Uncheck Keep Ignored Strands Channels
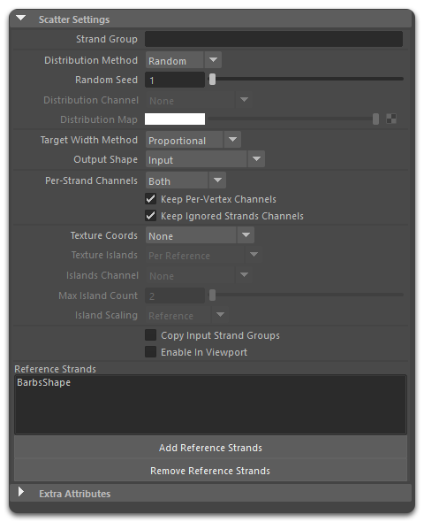The width and height of the screenshot is (424, 522). (x=150, y=216)
